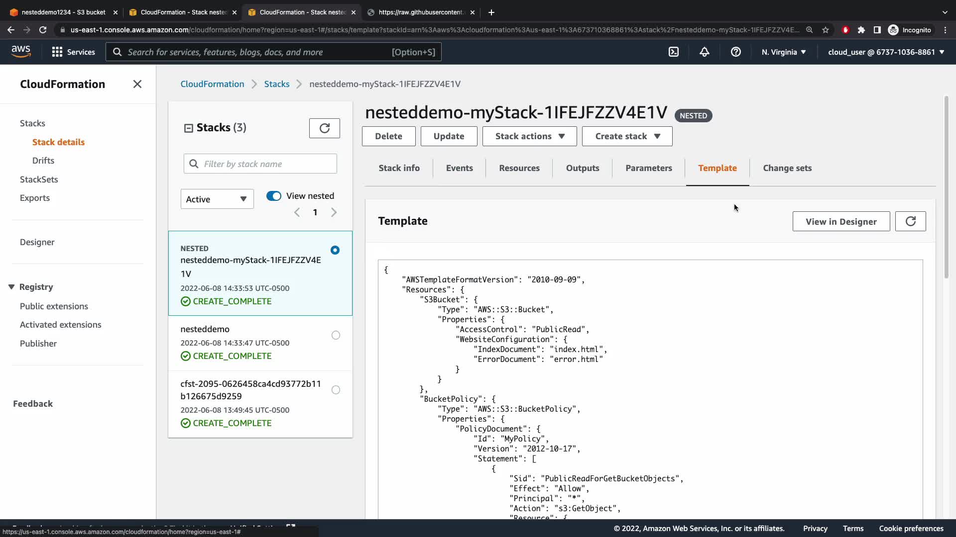This screenshot has width=956, height=537.
Task: Click the Services grid icon
Action: coord(57,52)
